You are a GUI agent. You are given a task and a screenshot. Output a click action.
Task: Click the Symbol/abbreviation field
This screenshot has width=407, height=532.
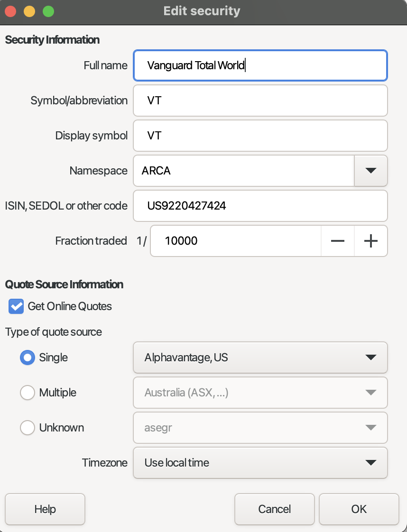click(x=260, y=101)
